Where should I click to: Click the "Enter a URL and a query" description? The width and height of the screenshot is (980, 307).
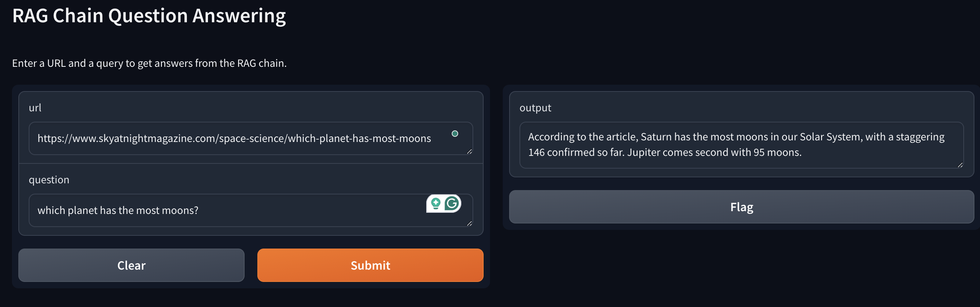coord(149,63)
